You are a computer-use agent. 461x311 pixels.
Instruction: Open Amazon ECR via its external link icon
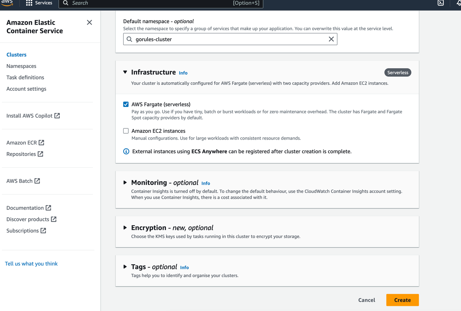(x=41, y=143)
